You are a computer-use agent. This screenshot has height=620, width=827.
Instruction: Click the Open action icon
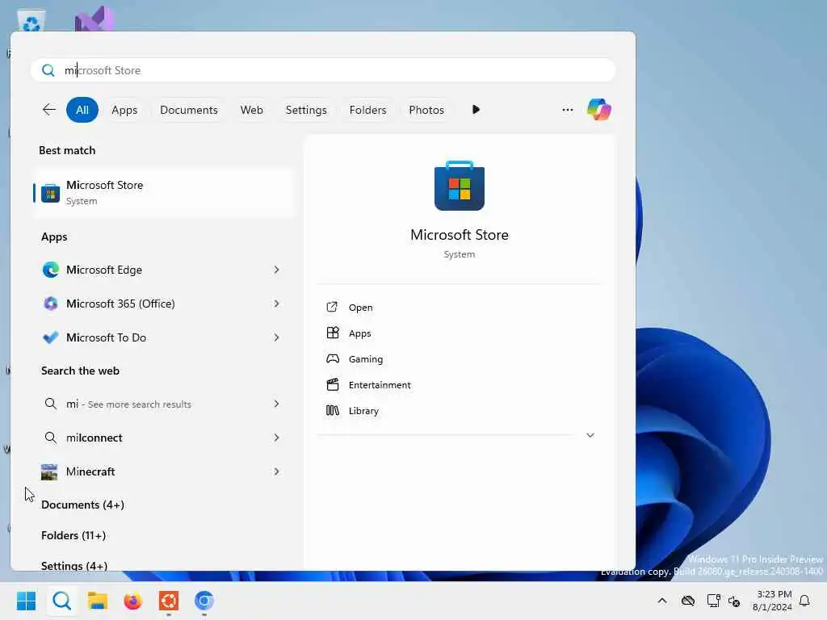(332, 307)
